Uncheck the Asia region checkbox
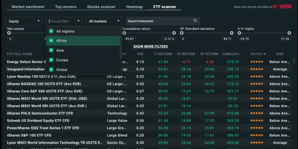298x149 pixels. pyautogui.click(x=51, y=50)
